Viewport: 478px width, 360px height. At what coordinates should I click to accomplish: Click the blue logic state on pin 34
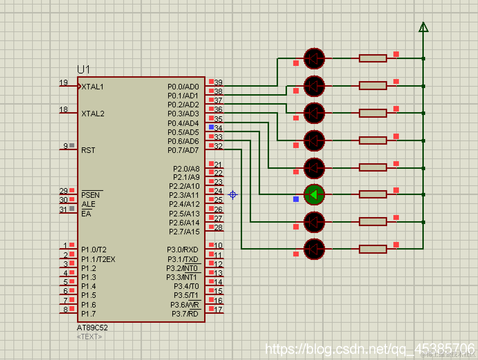[x=211, y=127]
